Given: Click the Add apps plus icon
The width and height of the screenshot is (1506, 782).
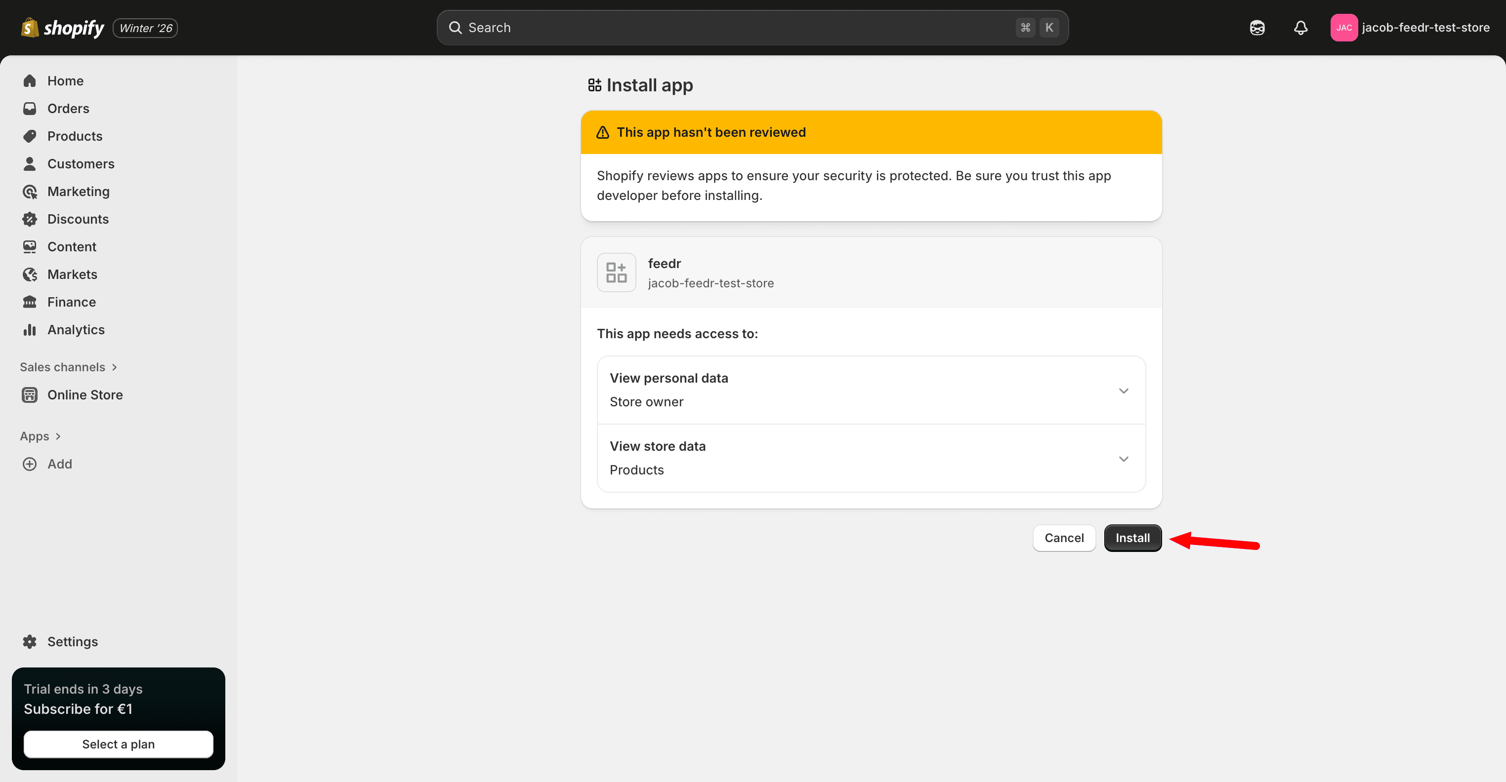Looking at the screenshot, I should coord(30,464).
